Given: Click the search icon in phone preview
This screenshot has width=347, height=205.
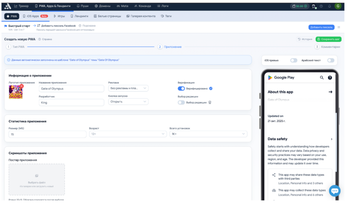Looking at the screenshot, I should tap(322, 78).
